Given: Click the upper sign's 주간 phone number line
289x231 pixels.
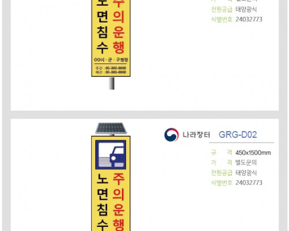Looking at the screenshot, I should (x=111, y=68).
